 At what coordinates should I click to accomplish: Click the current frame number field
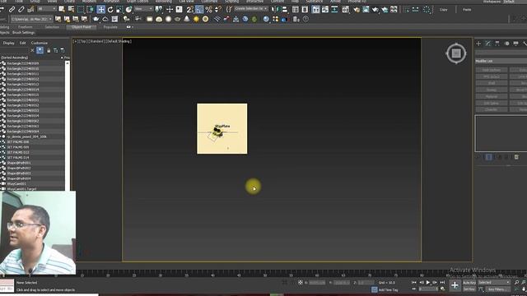coord(427,289)
